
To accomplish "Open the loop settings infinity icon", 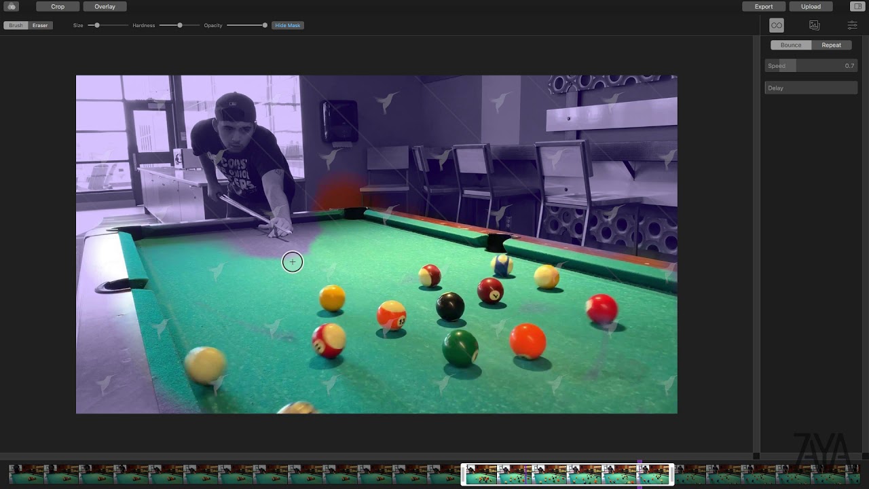I will click(x=777, y=25).
